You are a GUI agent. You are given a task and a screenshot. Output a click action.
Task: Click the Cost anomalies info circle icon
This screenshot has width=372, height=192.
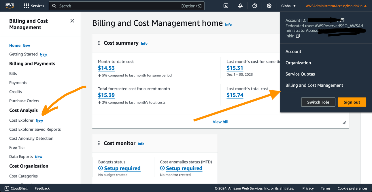click(x=163, y=168)
